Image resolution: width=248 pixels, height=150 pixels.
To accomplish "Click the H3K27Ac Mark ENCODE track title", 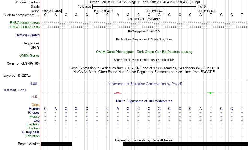I will tap(144, 72).
